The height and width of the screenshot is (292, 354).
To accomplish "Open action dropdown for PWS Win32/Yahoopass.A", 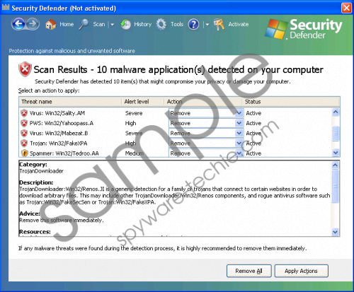I will pos(239,123).
